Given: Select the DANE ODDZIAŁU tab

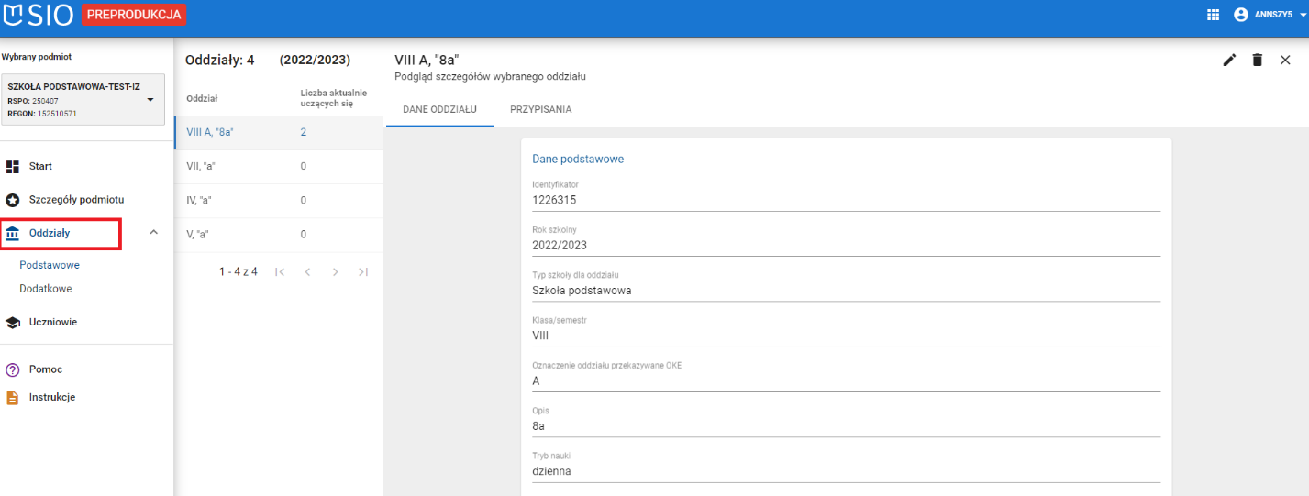Looking at the screenshot, I should pos(439,109).
